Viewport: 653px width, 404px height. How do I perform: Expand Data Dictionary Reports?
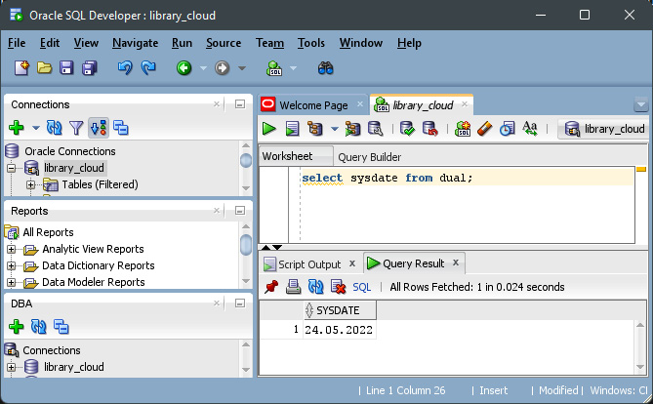(11, 266)
